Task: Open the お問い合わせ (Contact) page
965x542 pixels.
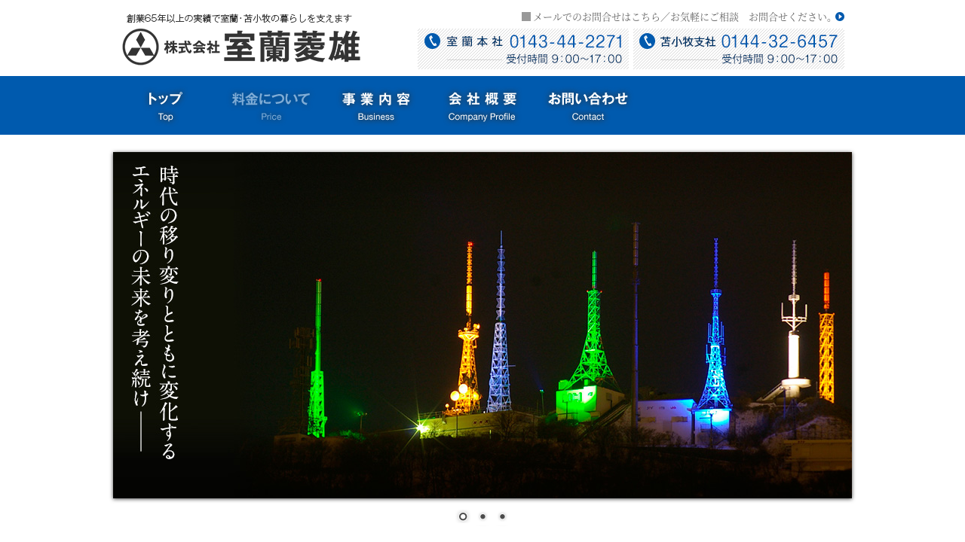Action: (587, 105)
